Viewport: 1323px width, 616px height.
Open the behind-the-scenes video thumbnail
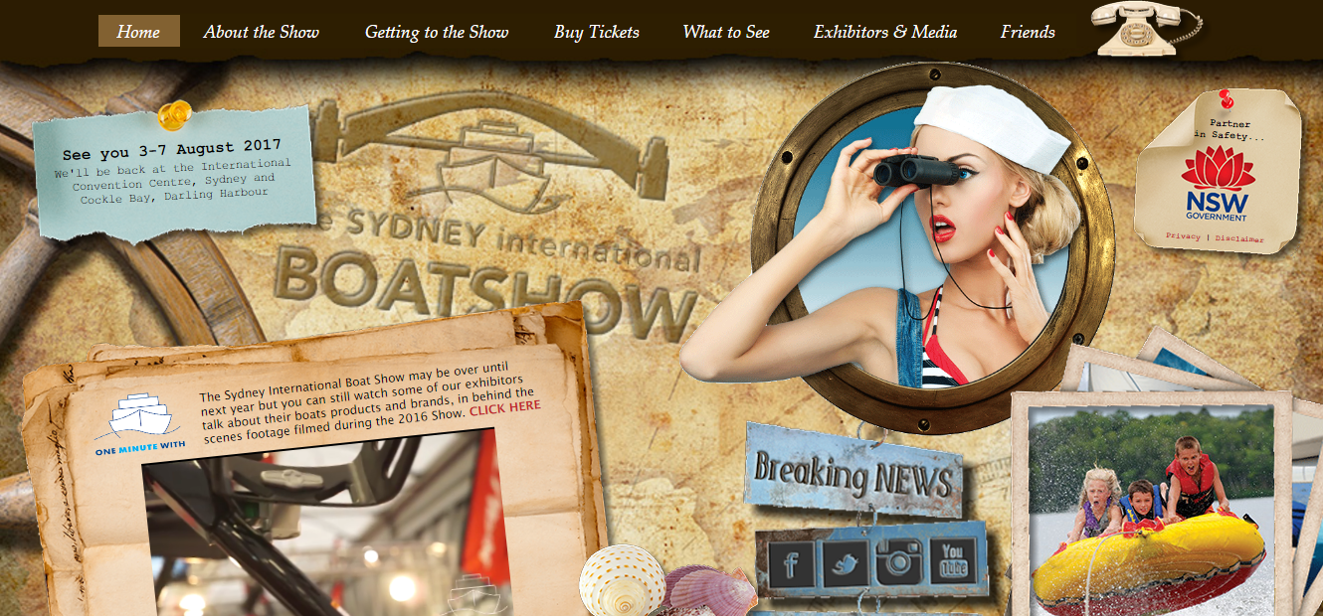tap(325, 524)
